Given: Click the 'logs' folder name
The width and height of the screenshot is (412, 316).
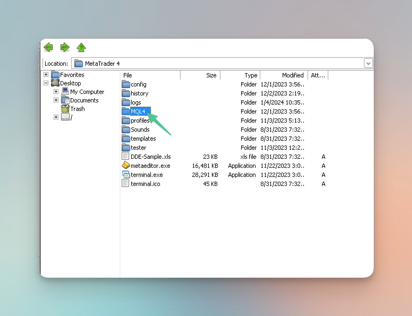Looking at the screenshot, I should [136, 102].
